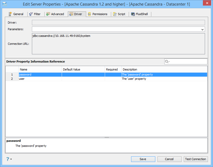This screenshot has height=167, width=213.
Task: Click the search magnifier icon
Action: pos(166,61)
